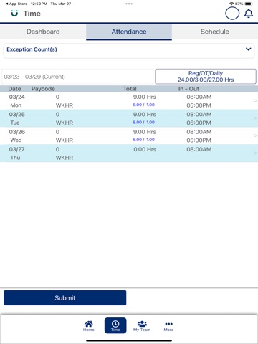Tap the profile avatar circle
Viewport: 258px width, 344px height.
(232, 14)
